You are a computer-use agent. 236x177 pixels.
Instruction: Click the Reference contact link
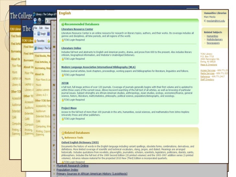pos(205,77)
